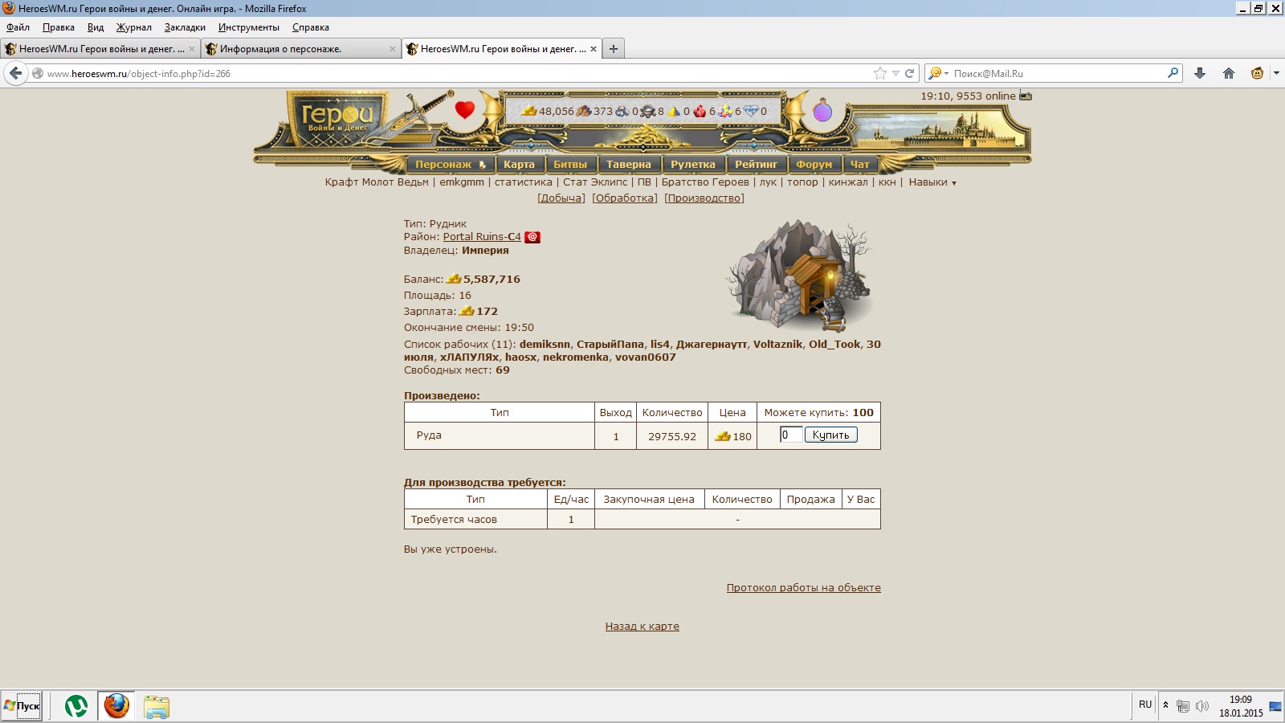
Task: Click the Герои Войны и Денег logo
Action: pos(337,119)
